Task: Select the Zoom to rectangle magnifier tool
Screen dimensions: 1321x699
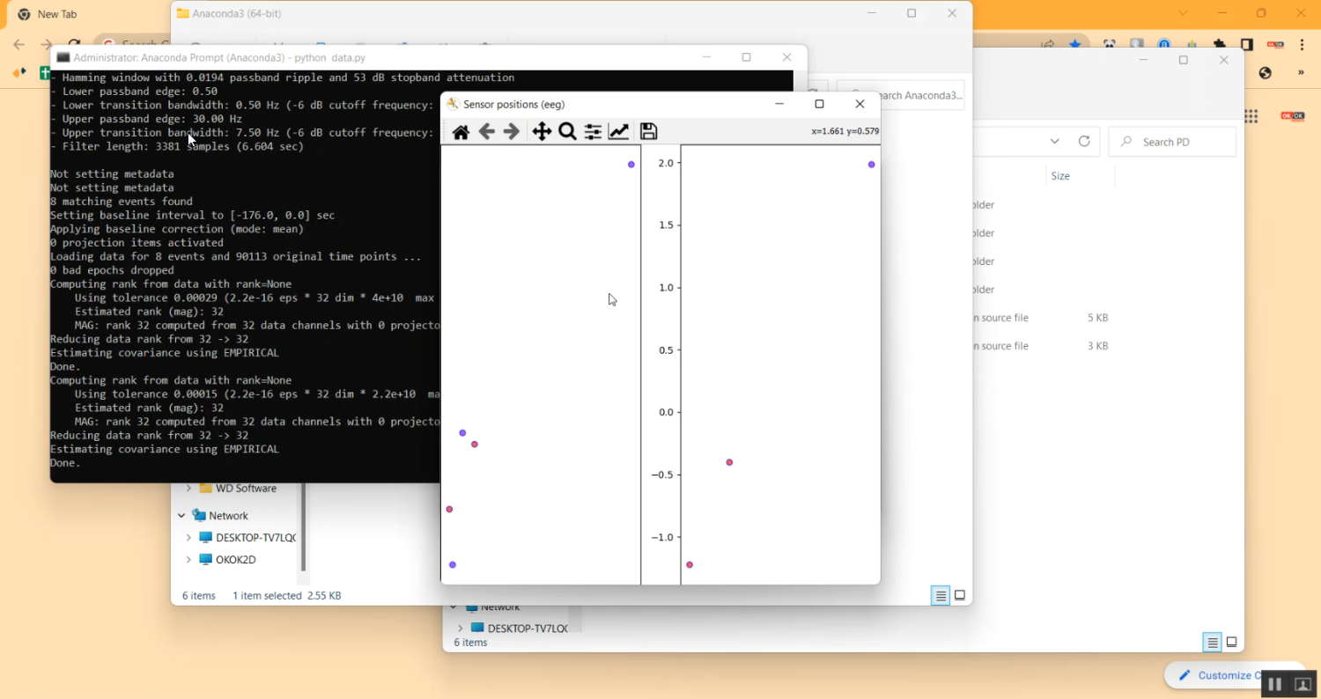Action: click(567, 132)
